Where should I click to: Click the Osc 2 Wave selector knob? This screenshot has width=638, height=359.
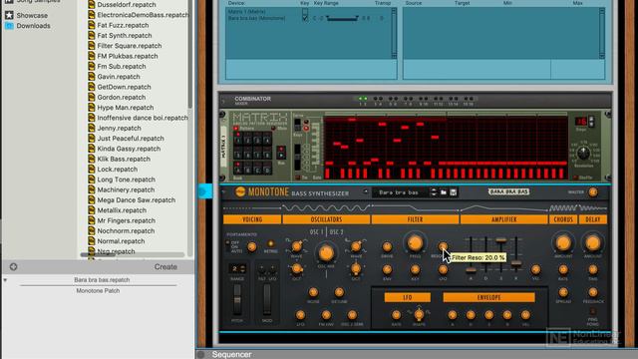coord(356,246)
